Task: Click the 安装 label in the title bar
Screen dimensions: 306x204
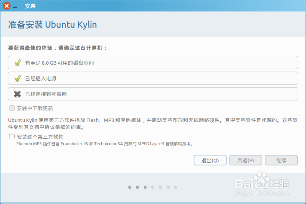Action: [30, 6]
